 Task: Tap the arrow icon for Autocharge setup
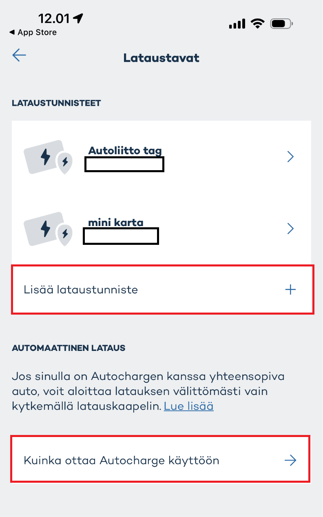[x=290, y=461]
